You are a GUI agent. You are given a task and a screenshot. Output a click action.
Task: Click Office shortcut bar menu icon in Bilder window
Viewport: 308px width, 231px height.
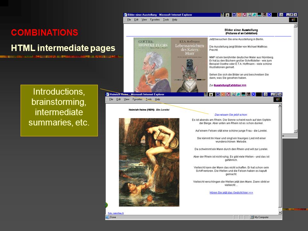point(222,14)
